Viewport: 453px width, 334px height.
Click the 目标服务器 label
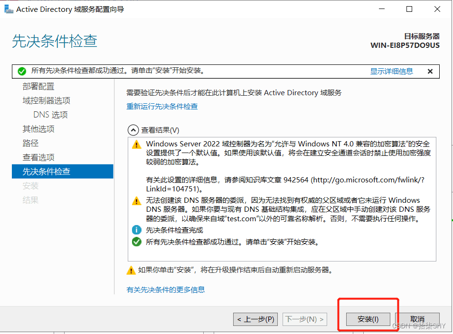point(422,36)
